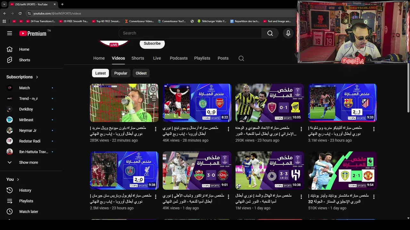Open options menu for Atletico Barcelona video
This screenshot has width=410, height=230.
(374, 129)
